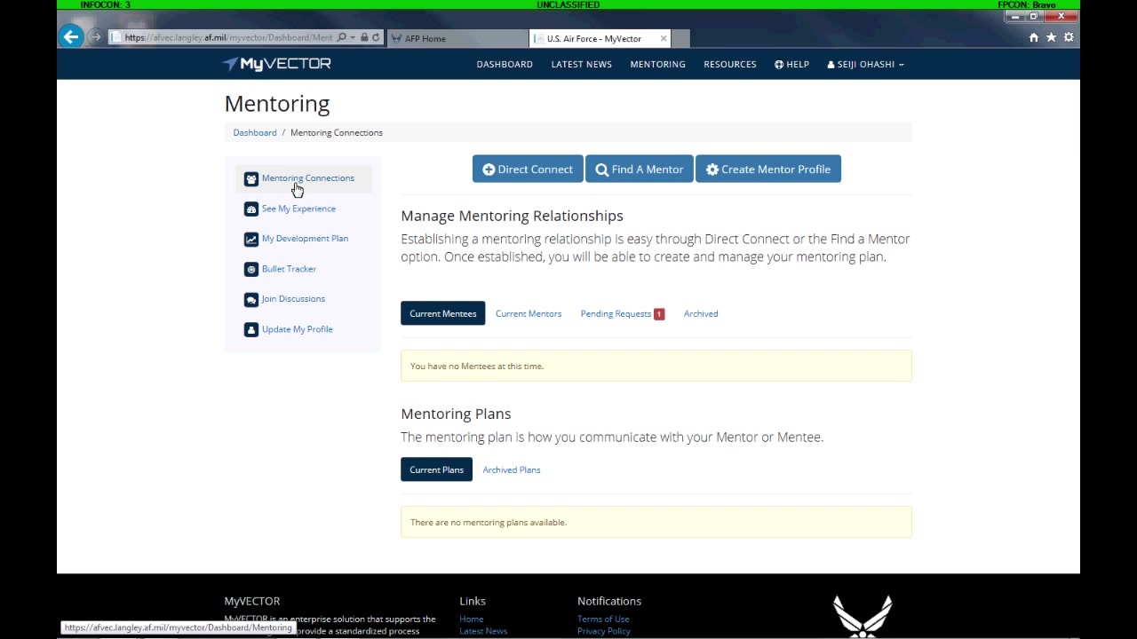The width and height of the screenshot is (1137, 639).
Task: Expand the Seiji Ohashi user dropdown
Action: tap(865, 65)
